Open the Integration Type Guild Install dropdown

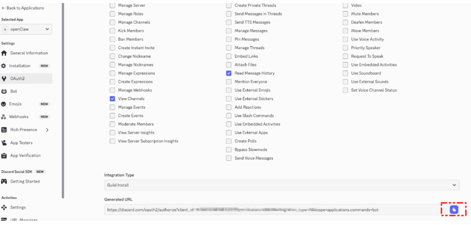pos(282,185)
